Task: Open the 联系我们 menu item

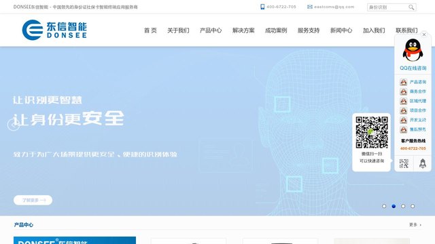Action: (x=406, y=30)
